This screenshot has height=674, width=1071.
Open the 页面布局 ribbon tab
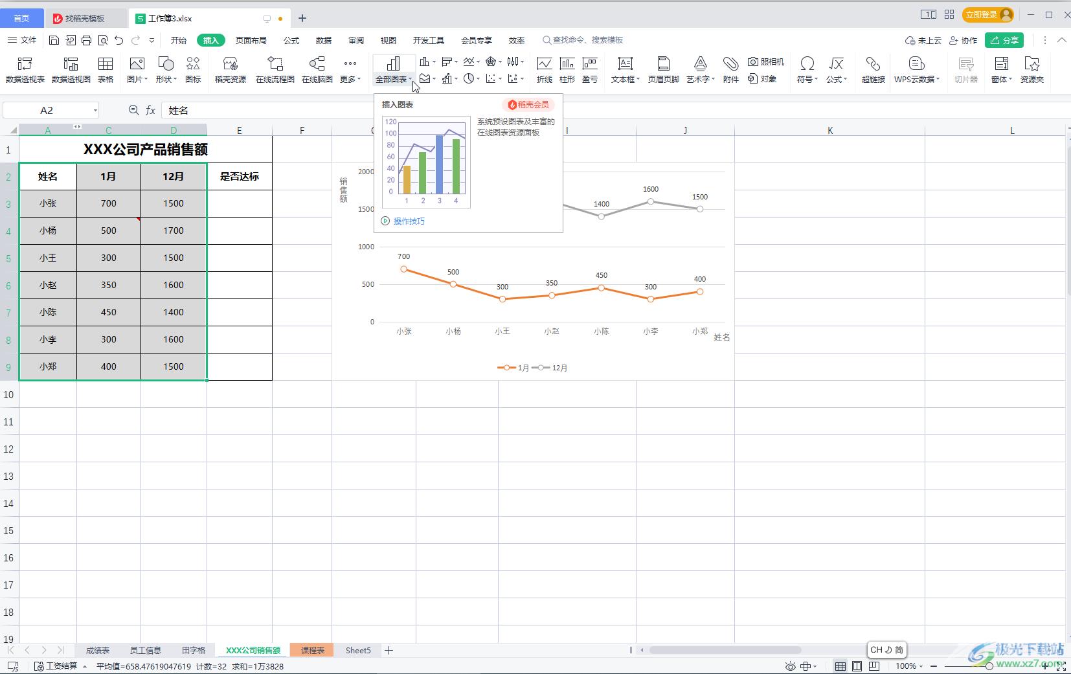pyautogui.click(x=251, y=40)
